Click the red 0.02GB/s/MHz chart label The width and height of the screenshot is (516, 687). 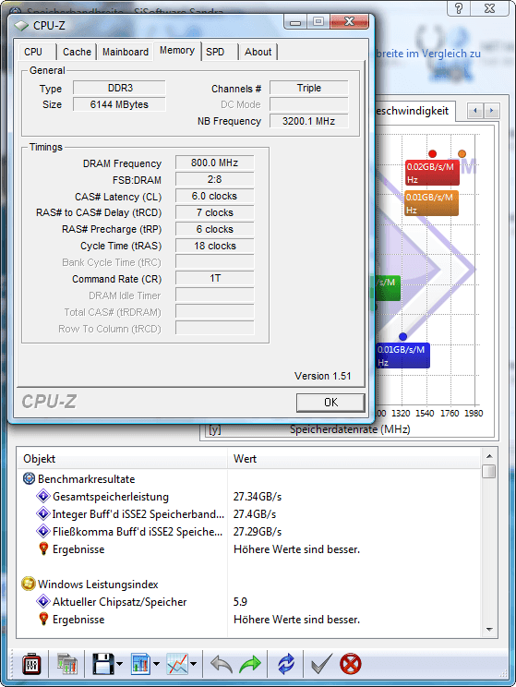(x=432, y=173)
